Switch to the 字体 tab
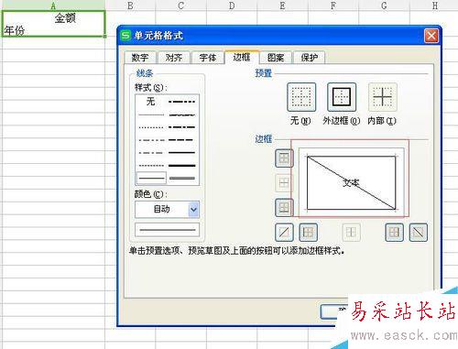 pyautogui.click(x=208, y=58)
